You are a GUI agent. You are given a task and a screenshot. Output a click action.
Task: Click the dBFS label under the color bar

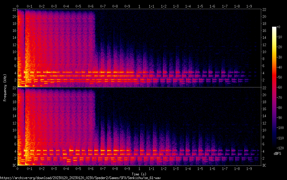pos(277,154)
